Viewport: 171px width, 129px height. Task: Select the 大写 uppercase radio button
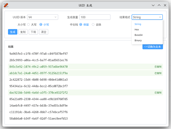tap(29, 25)
